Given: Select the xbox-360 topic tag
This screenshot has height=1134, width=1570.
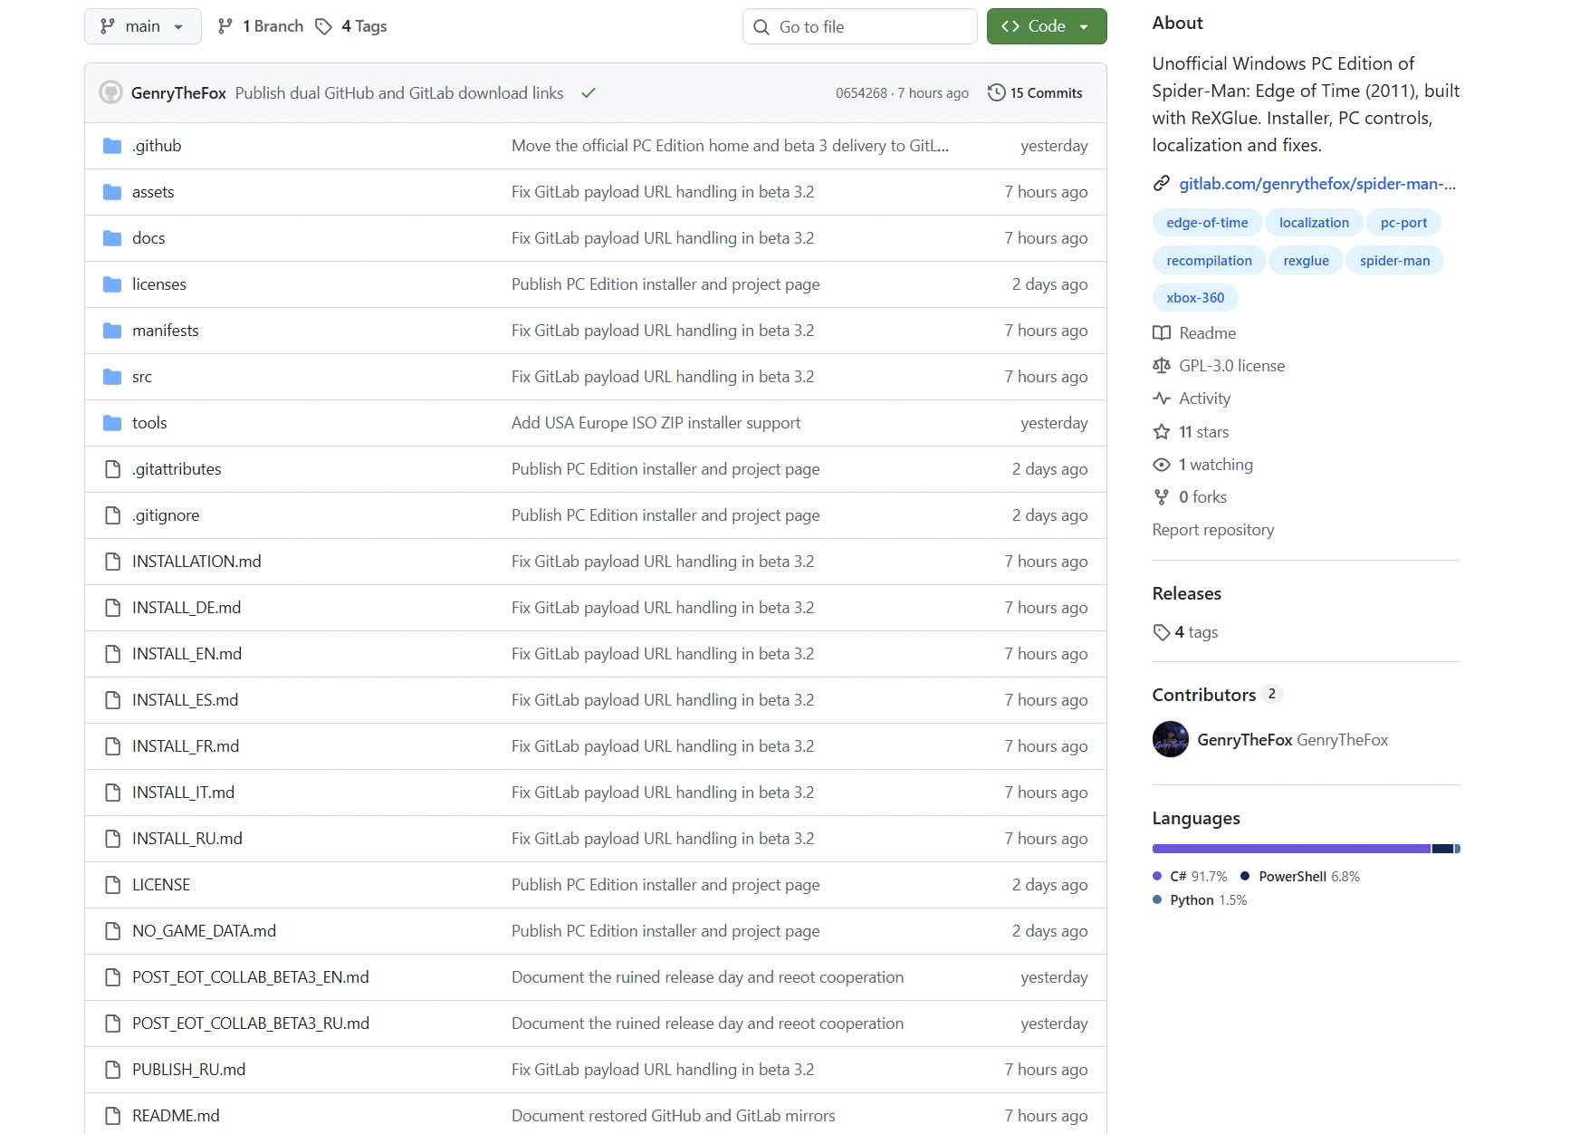Looking at the screenshot, I should pyautogui.click(x=1195, y=298).
